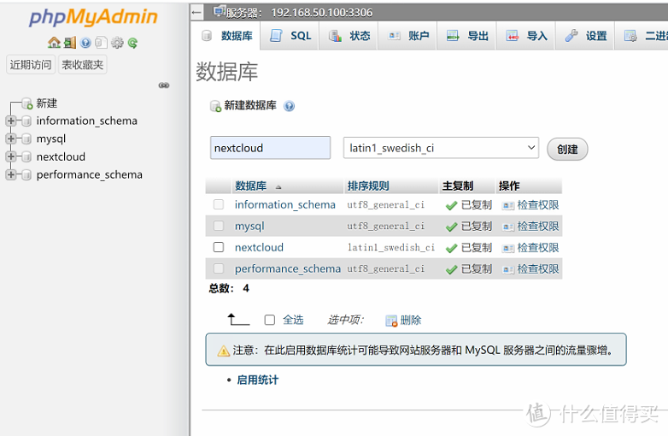Open the collation dropdown latin1_swedish_ci
Image resolution: width=668 pixels, height=436 pixels.
[441, 148]
